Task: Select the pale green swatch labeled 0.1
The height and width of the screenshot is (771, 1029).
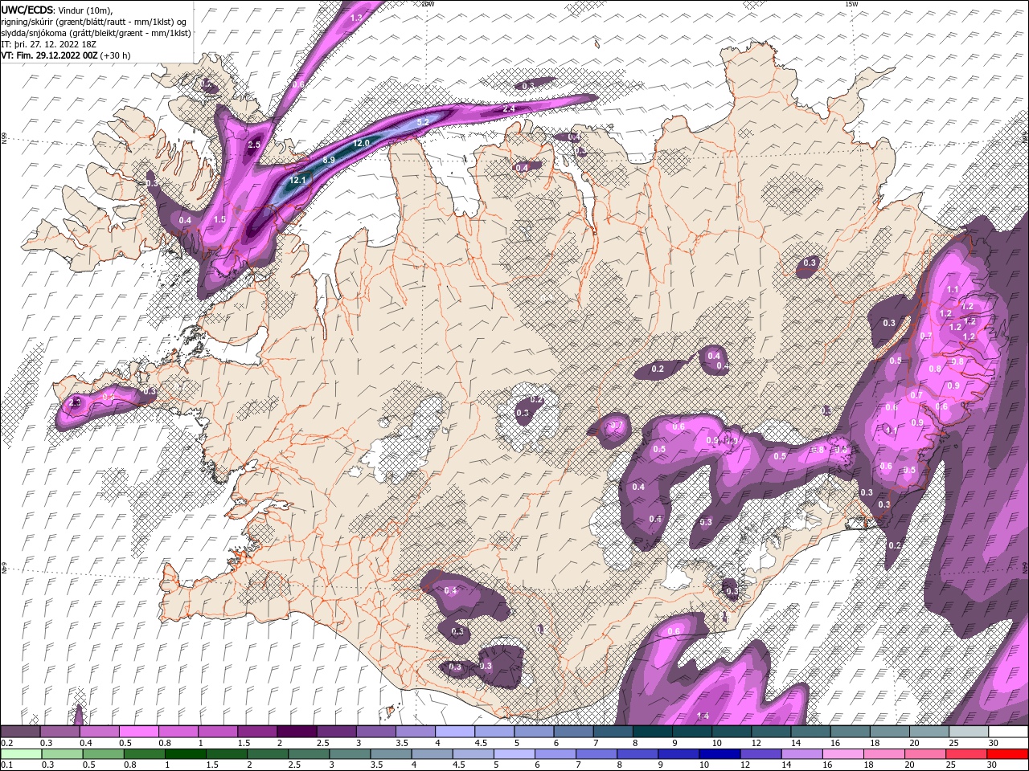Action: 20,753
